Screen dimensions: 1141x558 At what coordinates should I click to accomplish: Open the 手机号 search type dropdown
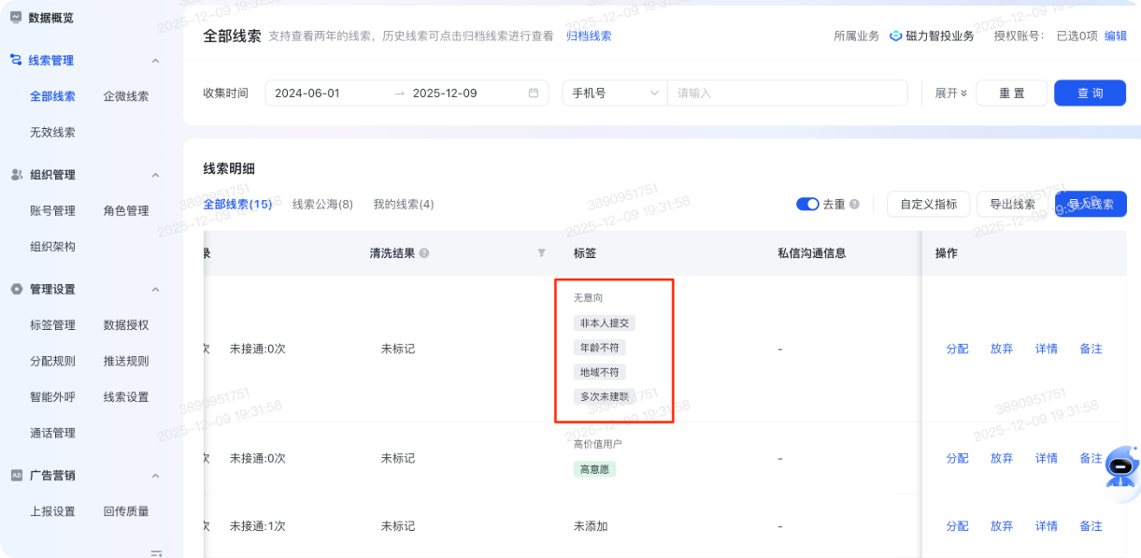click(x=615, y=93)
